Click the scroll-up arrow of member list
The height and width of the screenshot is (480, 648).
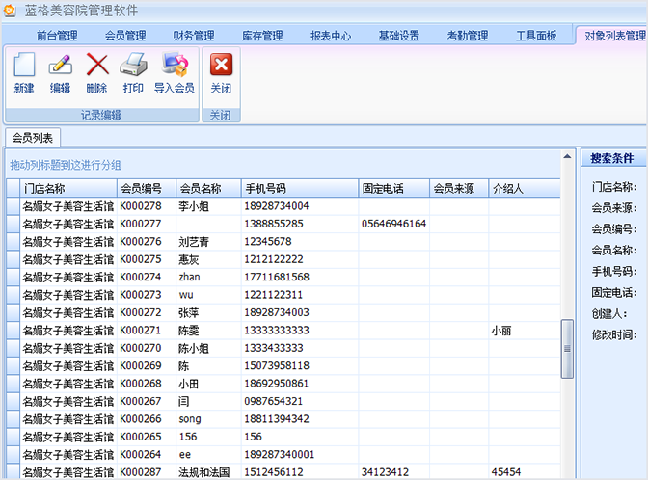pyautogui.click(x=568, y=159)
